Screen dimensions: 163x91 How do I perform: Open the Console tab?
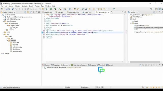[110, 65]
